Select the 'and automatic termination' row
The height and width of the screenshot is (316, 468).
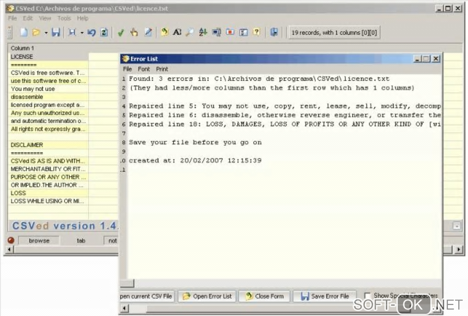49,121
